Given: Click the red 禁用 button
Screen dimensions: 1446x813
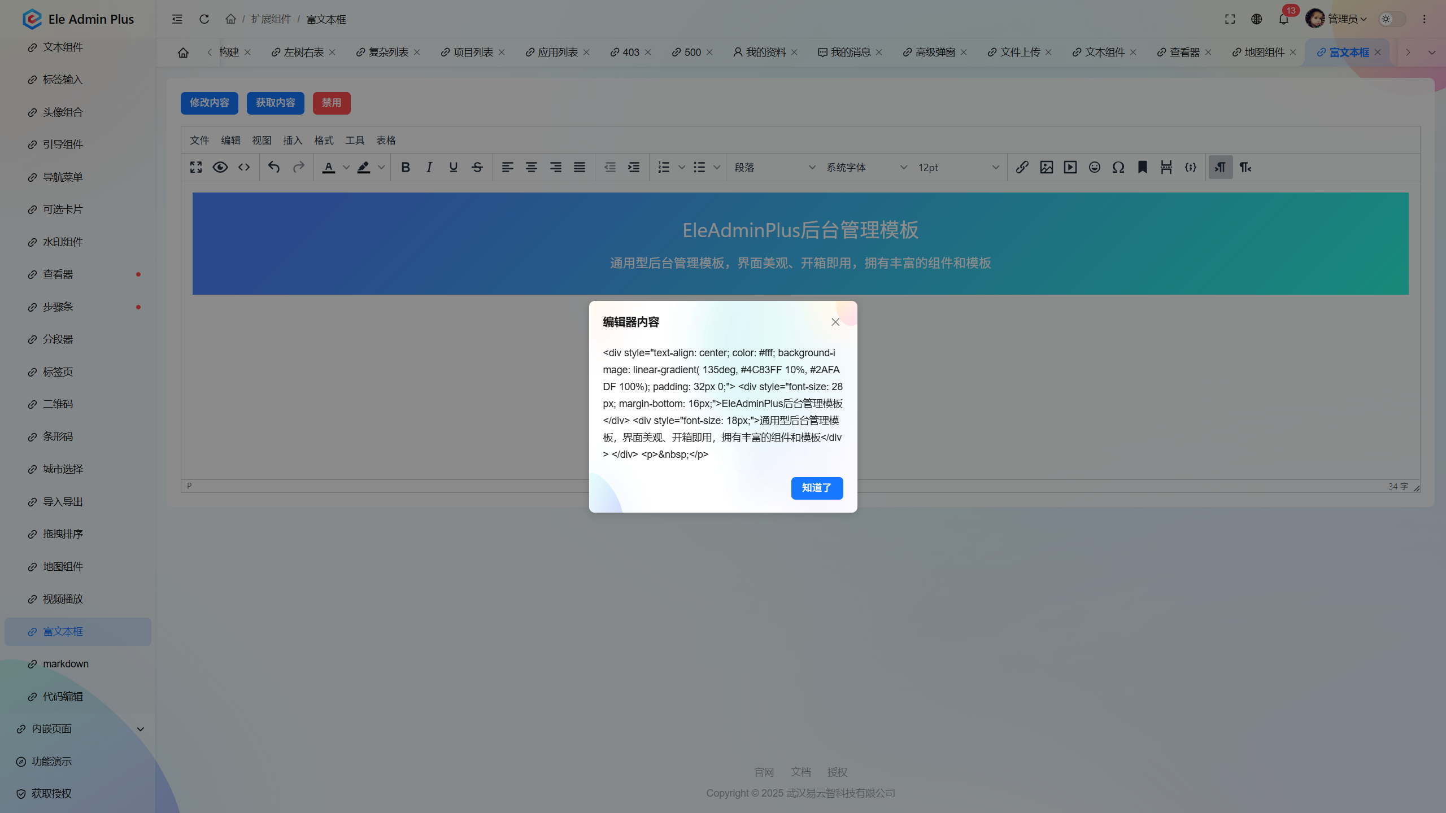Looking at the screenshot, I should pyautogui.click(x=332, y=103).
